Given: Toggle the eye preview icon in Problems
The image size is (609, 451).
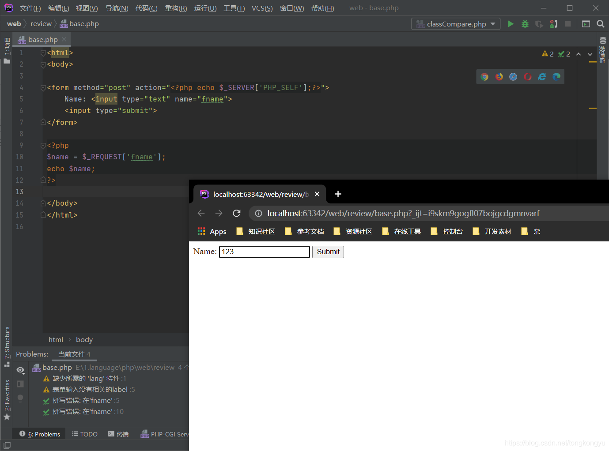Looking at the screenshot, I should (x=20, y=370).
